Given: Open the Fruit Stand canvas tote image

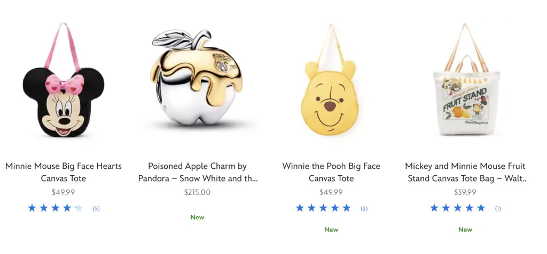Looking at the screenshot, I should pyautogui.click(x=466, y=79).
